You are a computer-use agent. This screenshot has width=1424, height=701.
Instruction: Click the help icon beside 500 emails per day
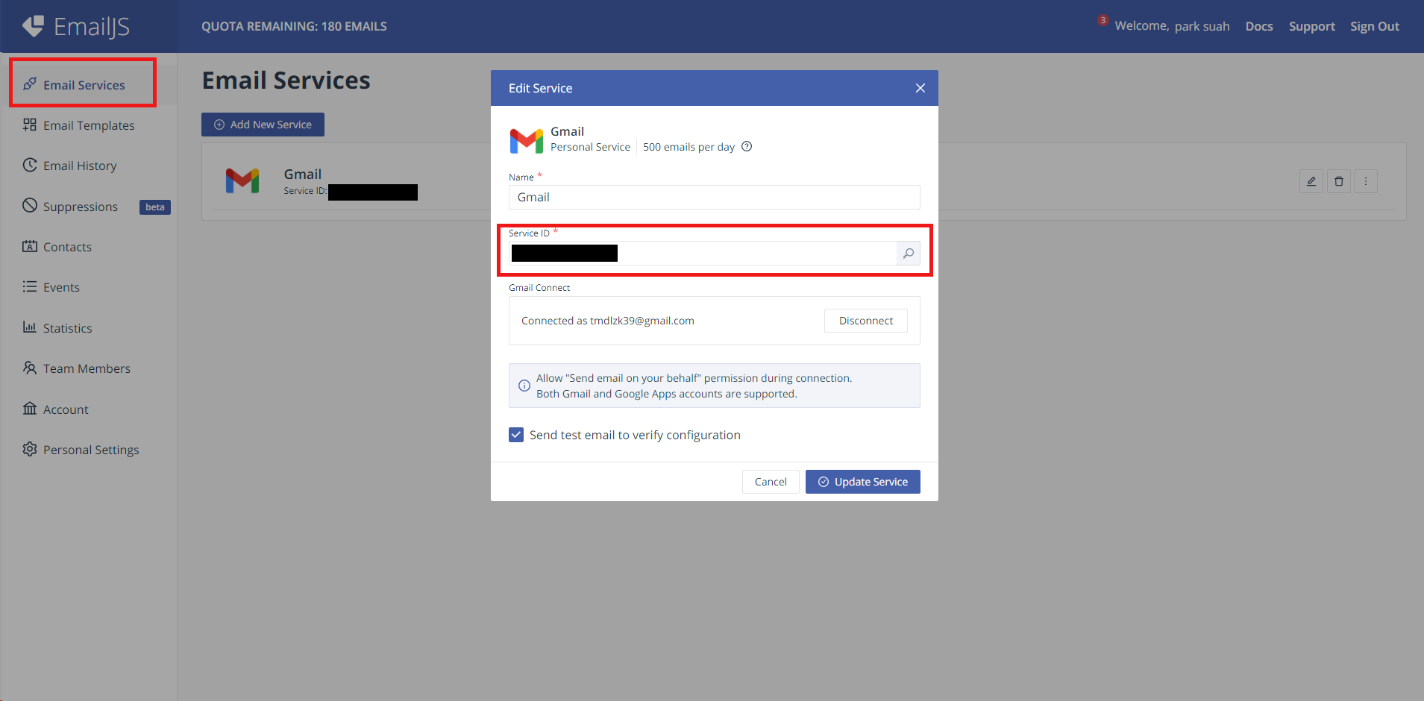[747, 146]
